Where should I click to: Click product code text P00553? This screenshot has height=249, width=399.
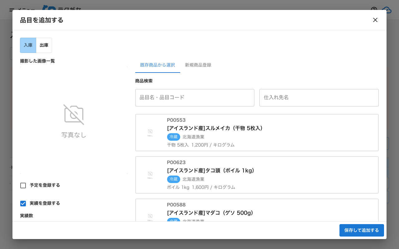[x=176, y=120]
